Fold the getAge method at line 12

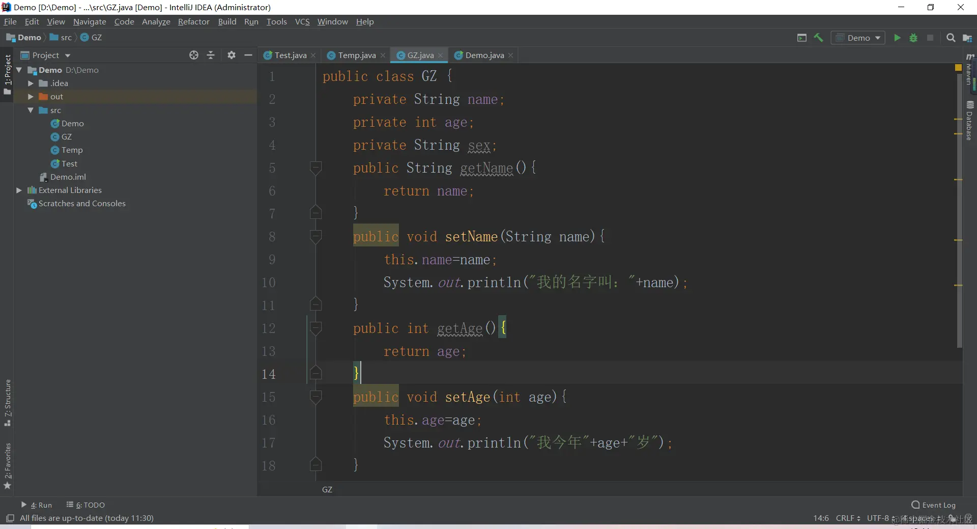tap(315, 328)
